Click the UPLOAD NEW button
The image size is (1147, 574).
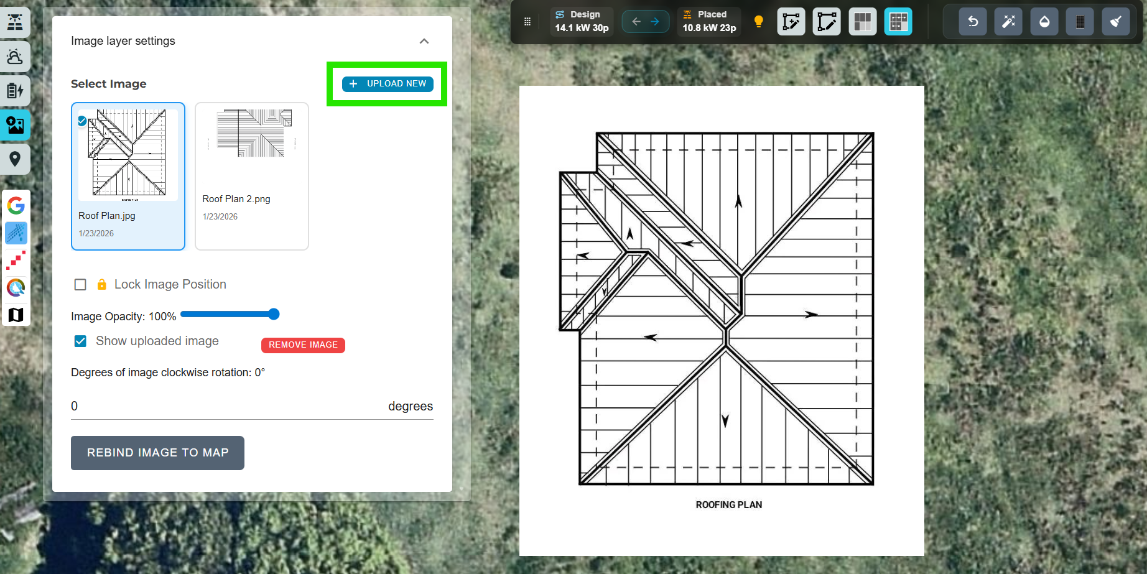pos(388,84)
